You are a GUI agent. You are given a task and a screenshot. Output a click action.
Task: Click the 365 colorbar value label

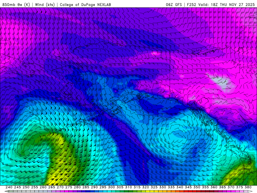pyautogui.click(x=222, y=187)
